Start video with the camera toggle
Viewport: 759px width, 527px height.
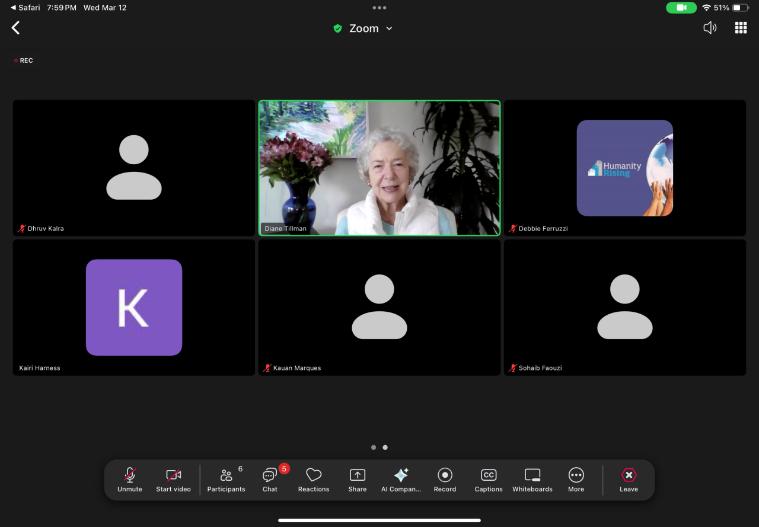point(173,479)
